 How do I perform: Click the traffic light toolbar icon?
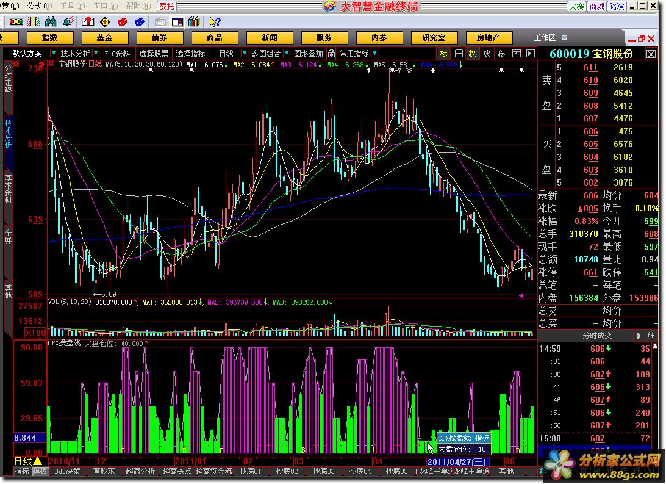(x=16, y=22)
